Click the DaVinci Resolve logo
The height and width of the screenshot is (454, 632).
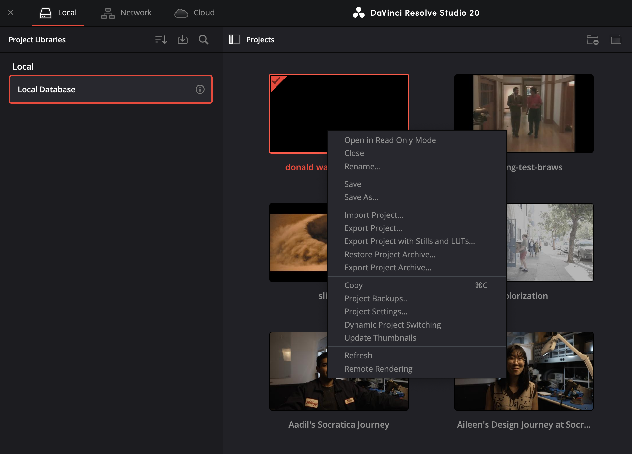click(358, 13)
